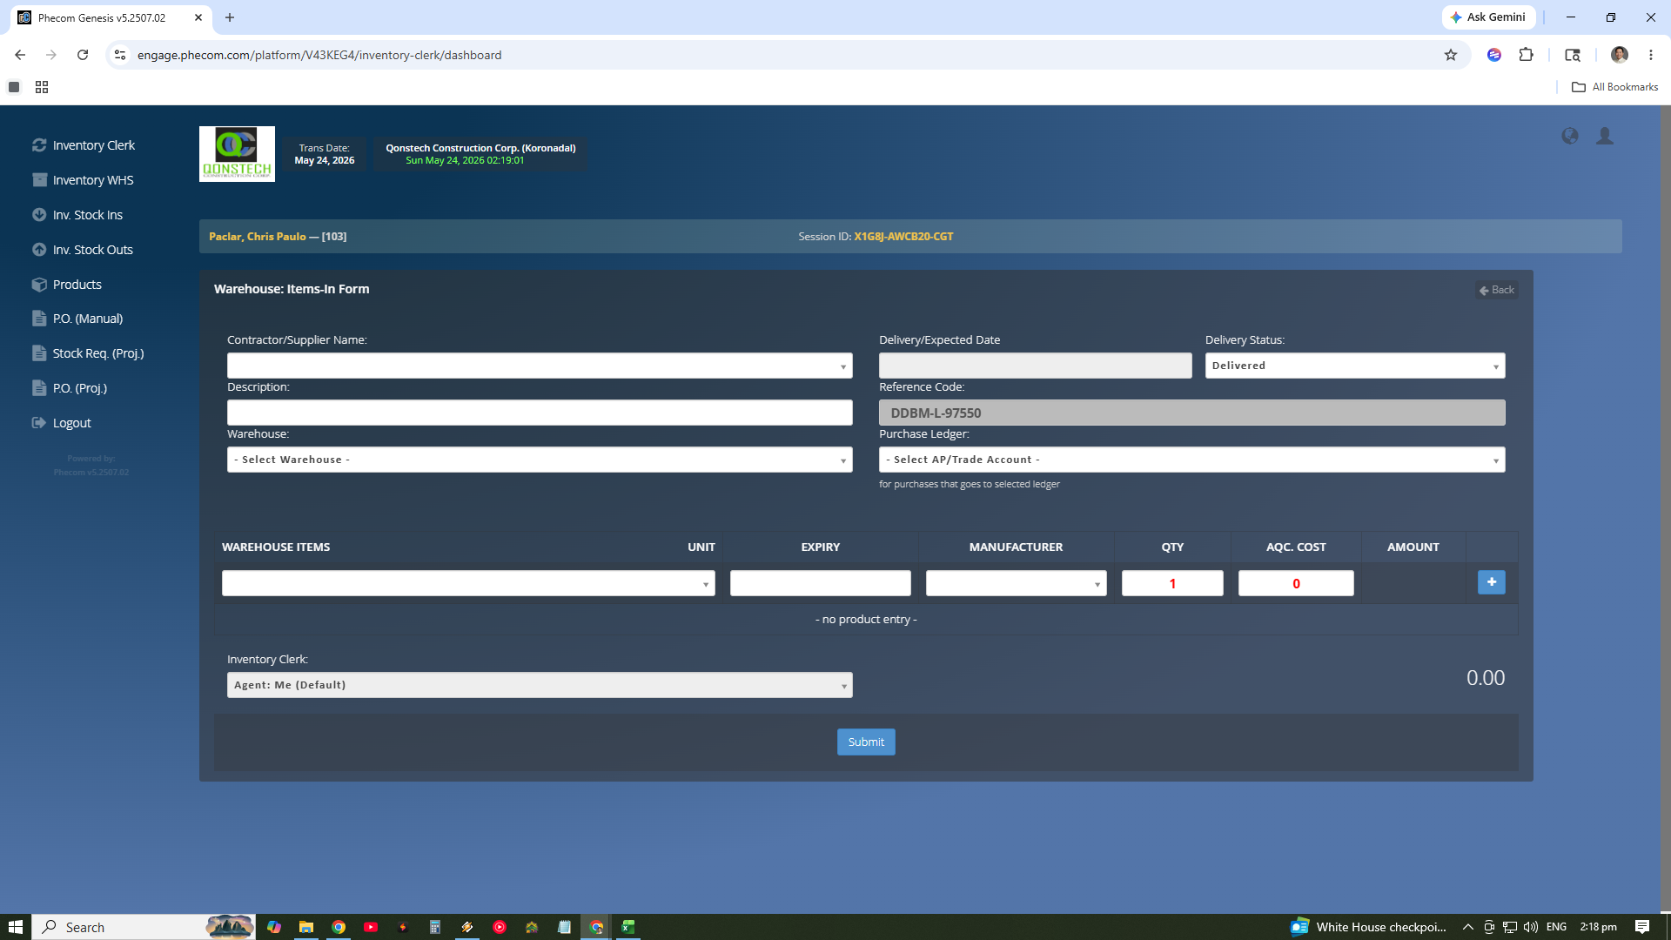Go to Inv. Stock Ins page

[77, 215]
